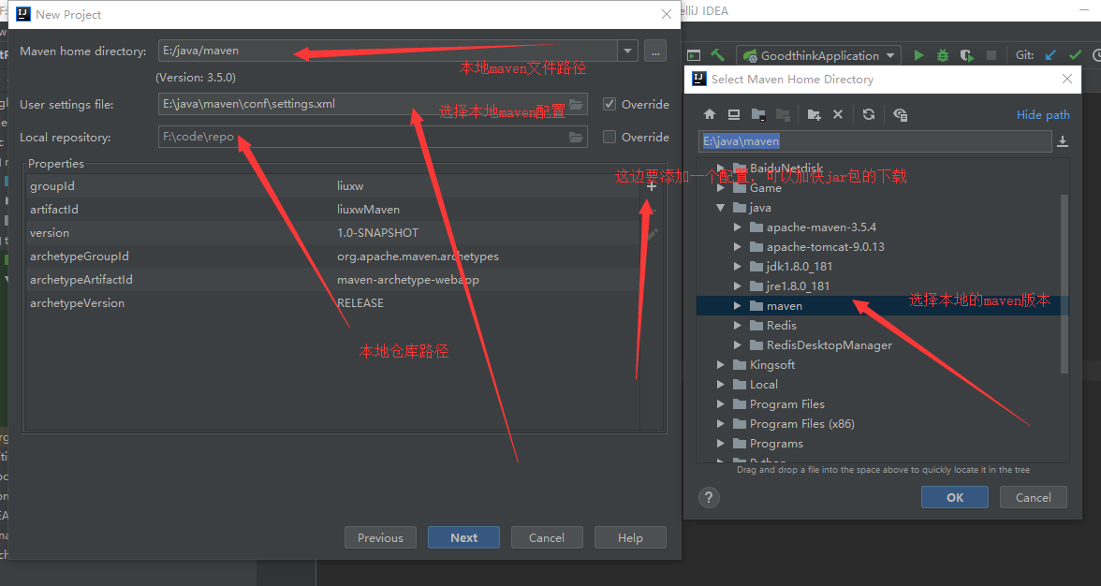Expand the selected maven folder

[738, 306]
